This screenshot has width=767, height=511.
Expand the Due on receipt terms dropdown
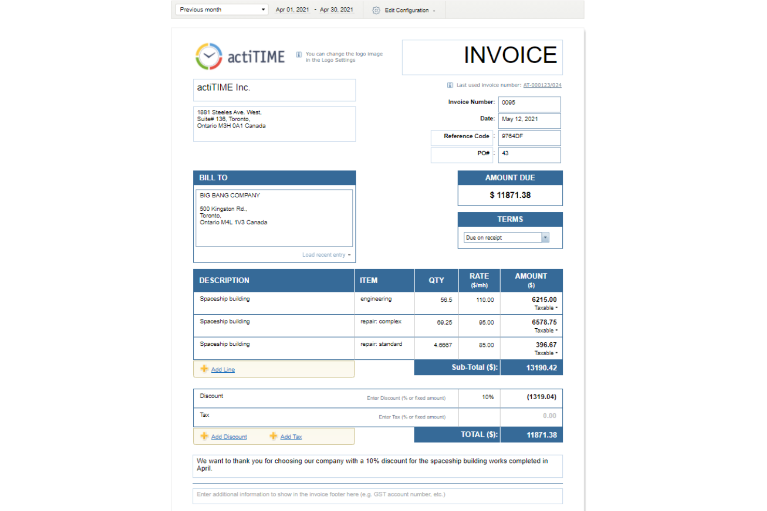tap(545, 238)
